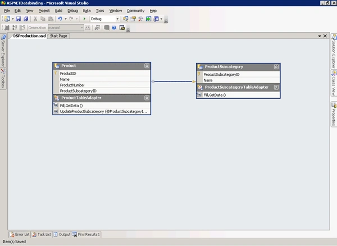337x246 pixels.
Task: Close the DSProduction.xsd document
Action: [325, 36]
